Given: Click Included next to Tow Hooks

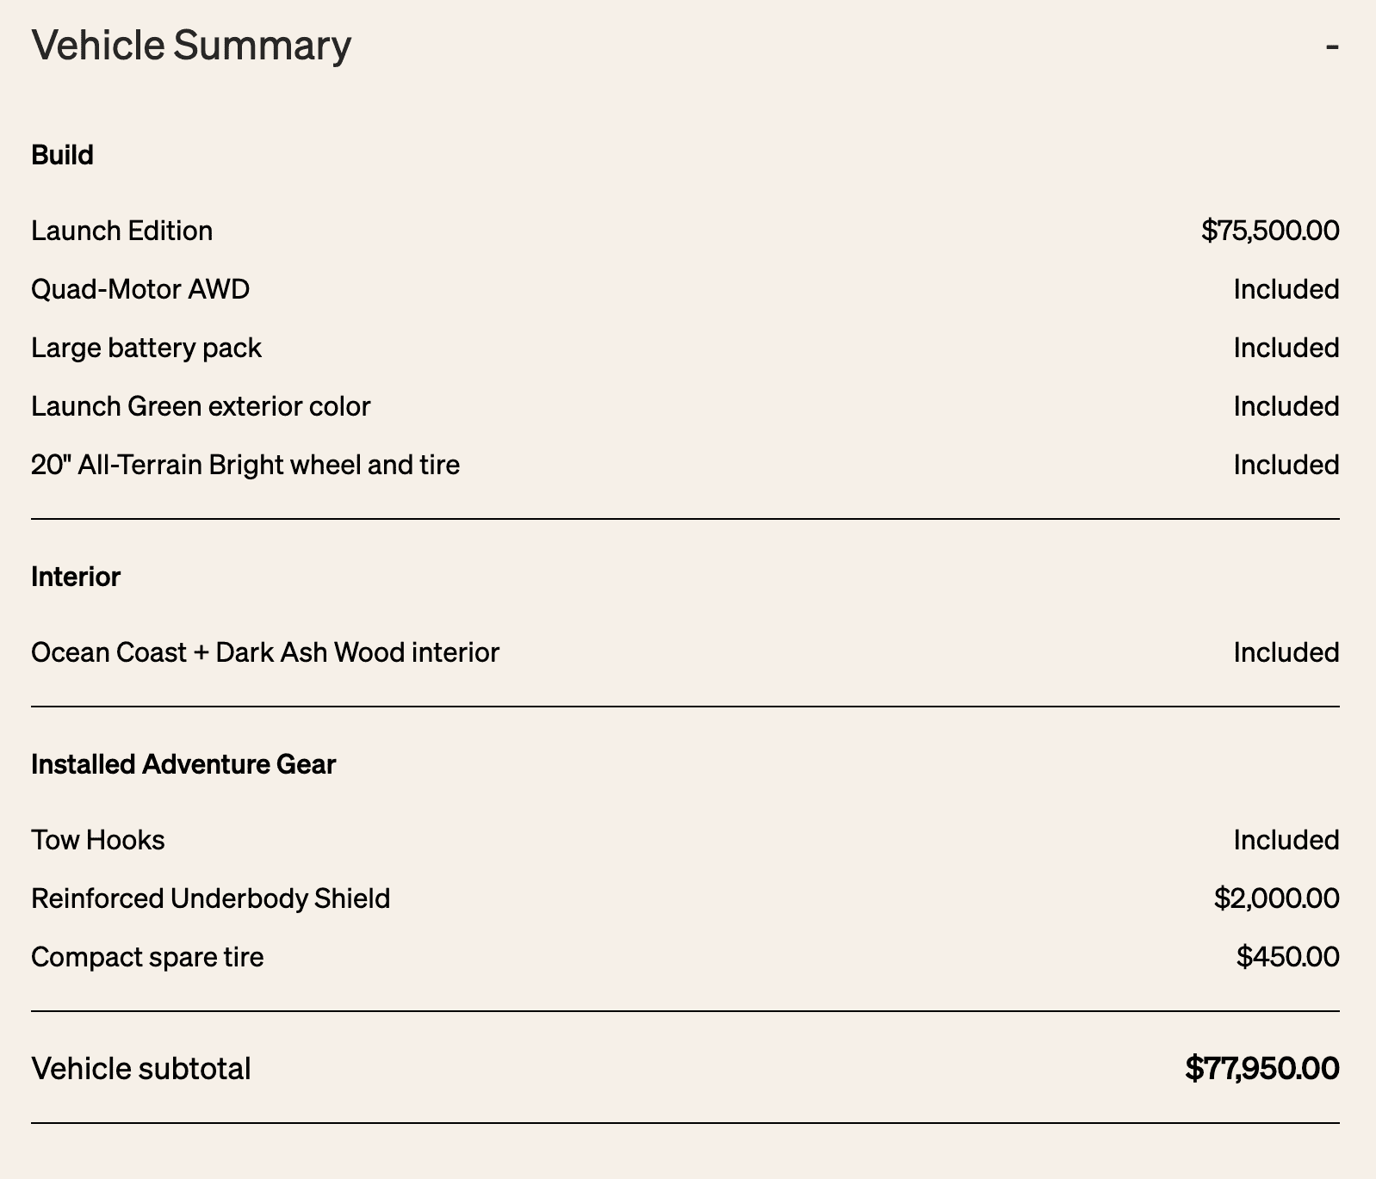Looking at the screenshot, I should tap(1286, 840).
